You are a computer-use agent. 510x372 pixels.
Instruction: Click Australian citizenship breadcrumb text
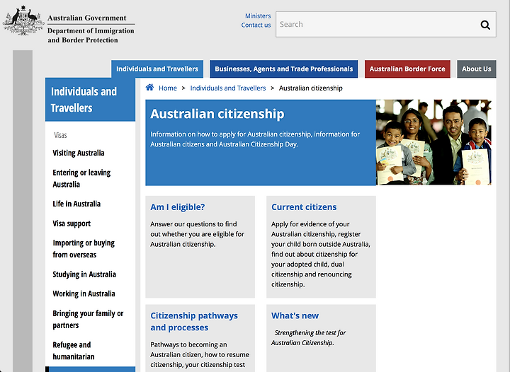(311, 88)
